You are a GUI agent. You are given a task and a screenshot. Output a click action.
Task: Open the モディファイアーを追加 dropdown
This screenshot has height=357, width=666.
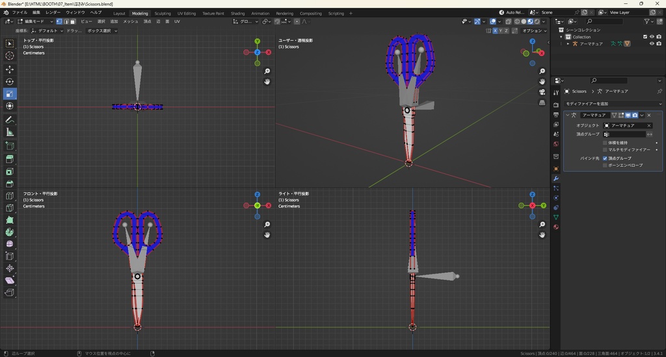click(x=613, y=104)
